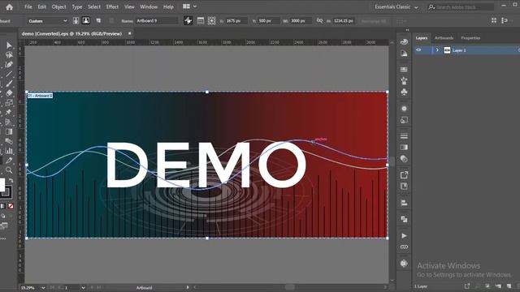Open the arrange documents dropdown arrow
Screen dimensions: 520x292
195,6
